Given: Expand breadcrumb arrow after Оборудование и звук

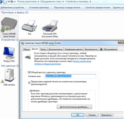Looking at the screenshot, I should pyautogui.click(x=63, y=2).
